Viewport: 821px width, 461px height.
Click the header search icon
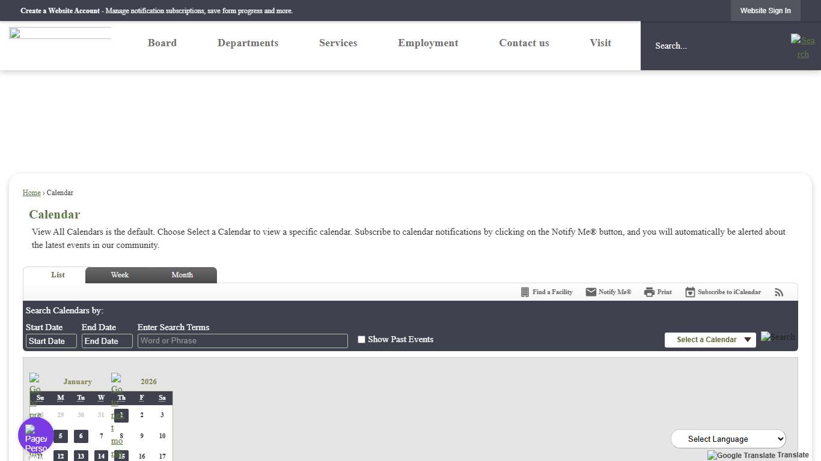pyautogui.click(x=802, y=47)
